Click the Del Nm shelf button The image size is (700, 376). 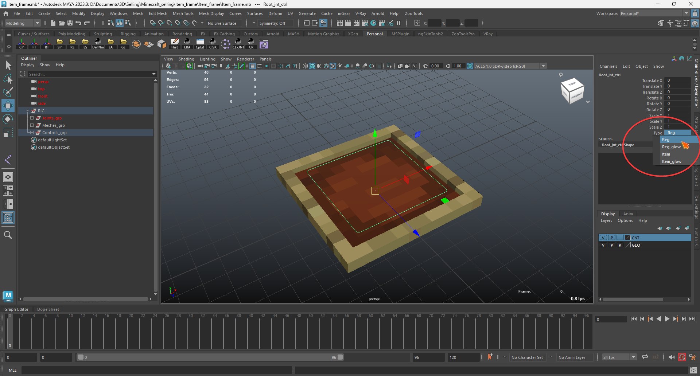[98, 44]
